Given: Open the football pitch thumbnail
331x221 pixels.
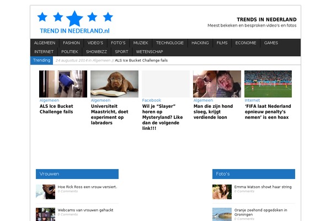Looking at the screenshot, I should [268, 84].
